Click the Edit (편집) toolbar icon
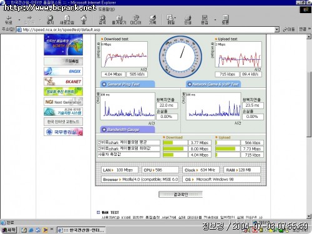 [x=205, y=20]
